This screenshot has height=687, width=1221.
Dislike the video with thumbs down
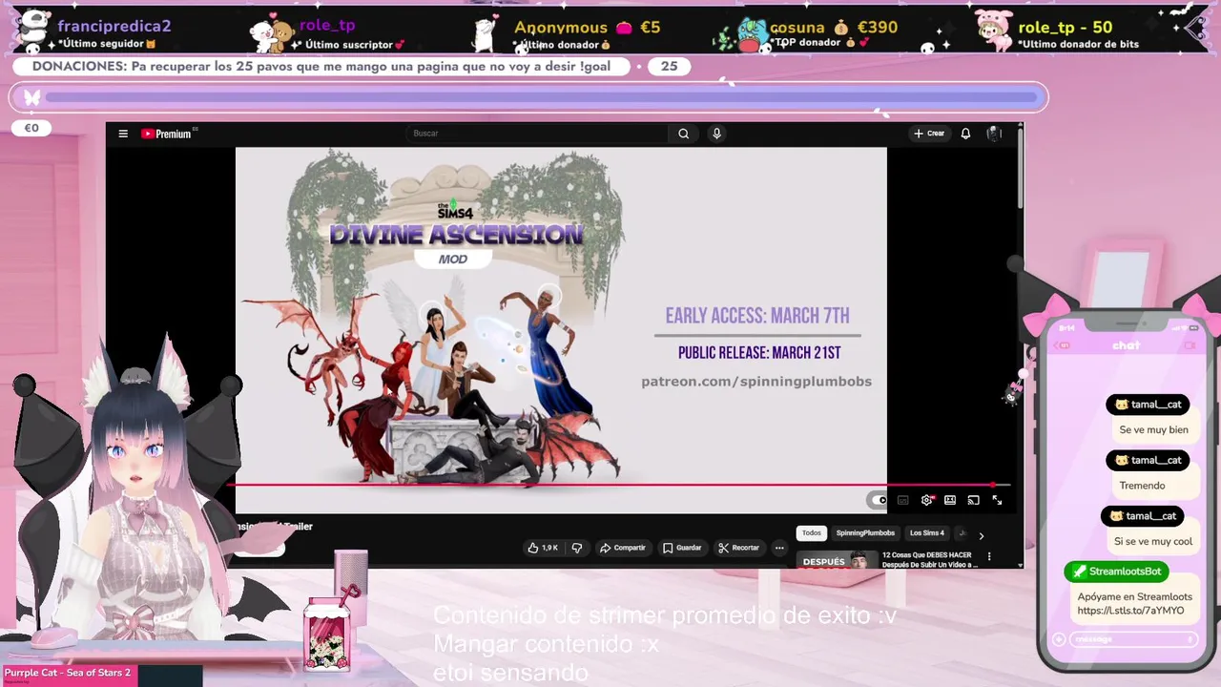click(x=576, y=548)
